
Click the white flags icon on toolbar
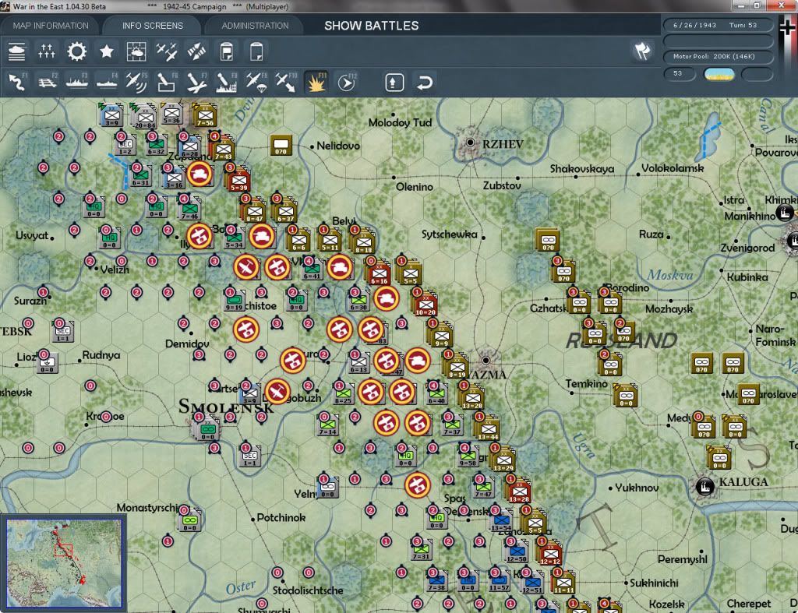coord(642,51)
